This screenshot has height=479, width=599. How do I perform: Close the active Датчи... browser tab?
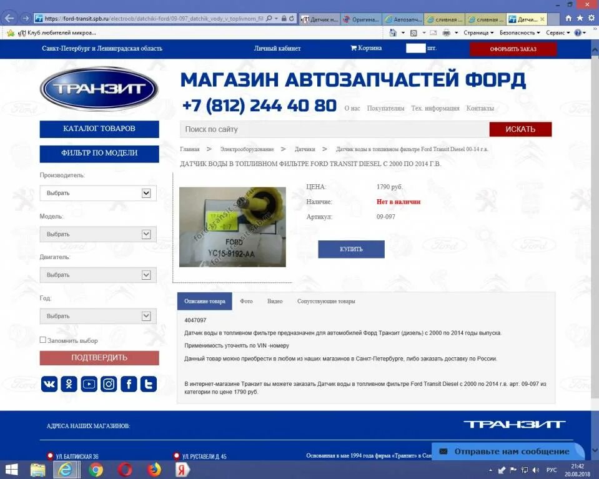pos(542,19)
